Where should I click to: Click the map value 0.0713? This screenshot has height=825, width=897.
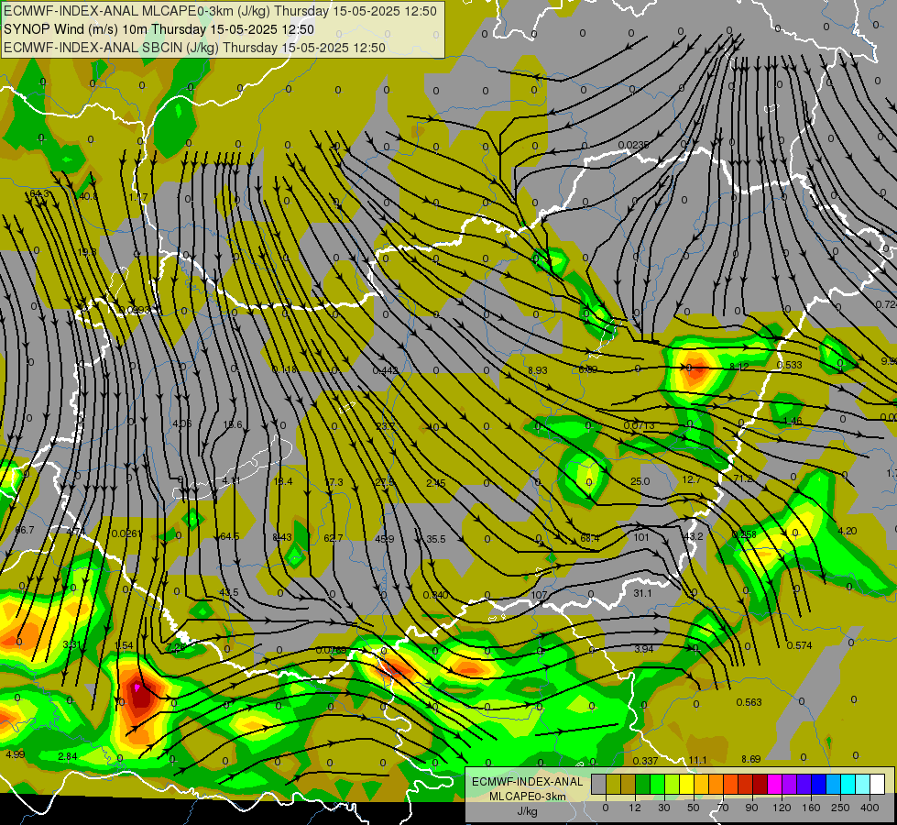tap(639, 425)
